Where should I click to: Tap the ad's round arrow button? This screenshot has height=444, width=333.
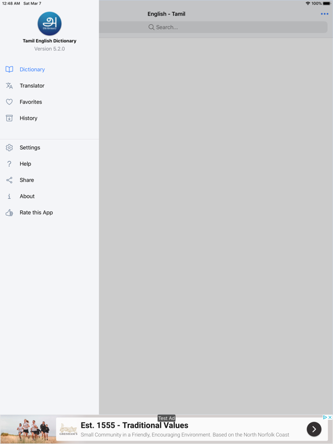tap(314, 430)
